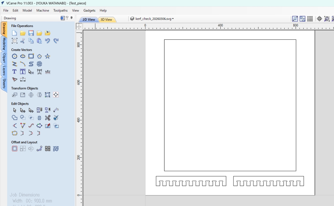Screen dimensions: 334x206
Task: Open Interactive Trim scissors tool
Action: click(48, 118)
